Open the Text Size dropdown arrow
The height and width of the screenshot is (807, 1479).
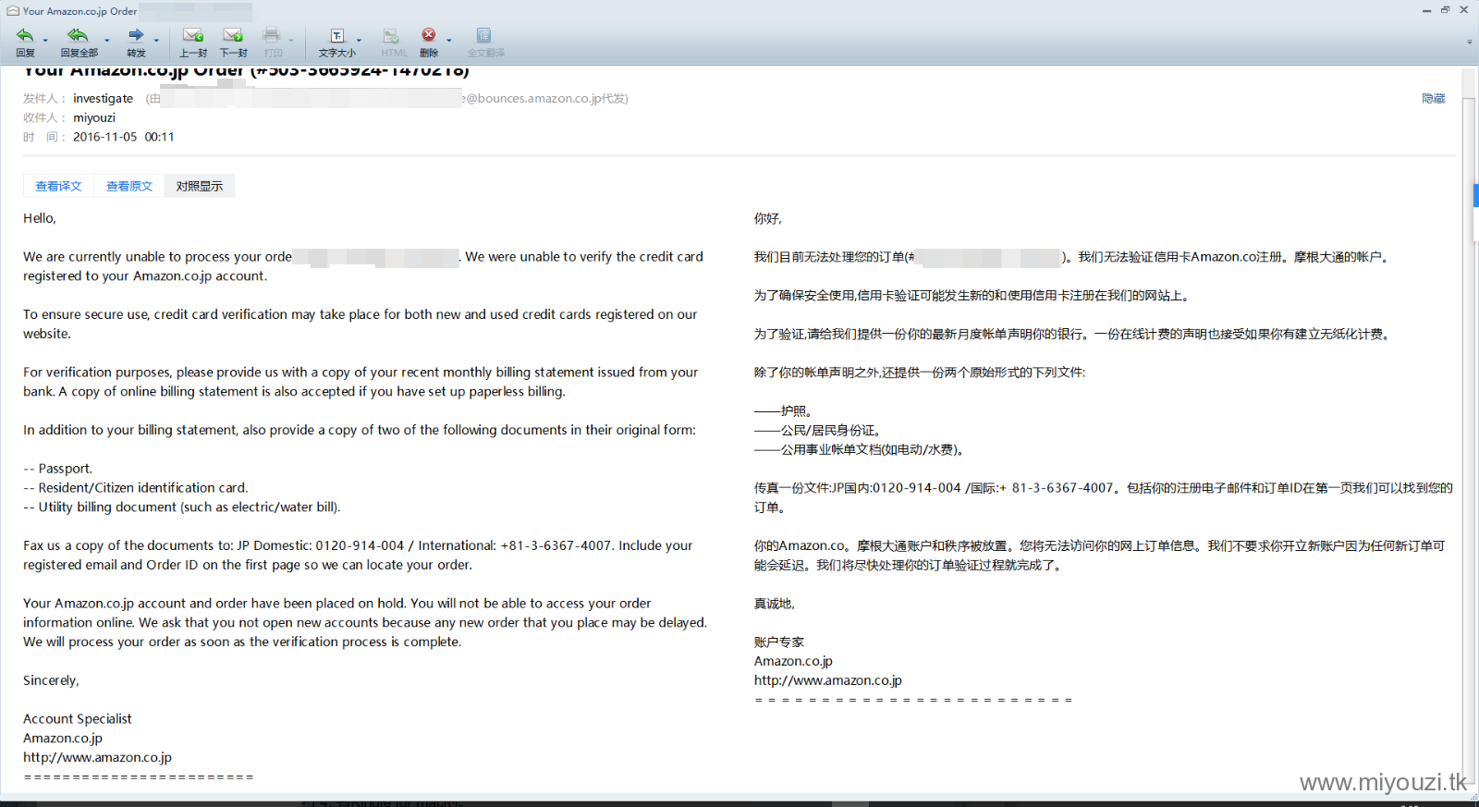click(359, 41)
